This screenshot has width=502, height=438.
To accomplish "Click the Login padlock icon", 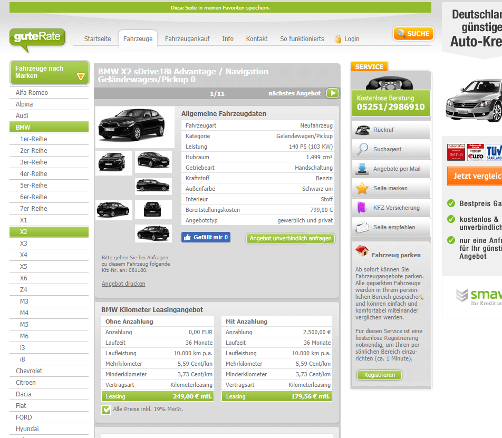I will (x=338, y=39).
